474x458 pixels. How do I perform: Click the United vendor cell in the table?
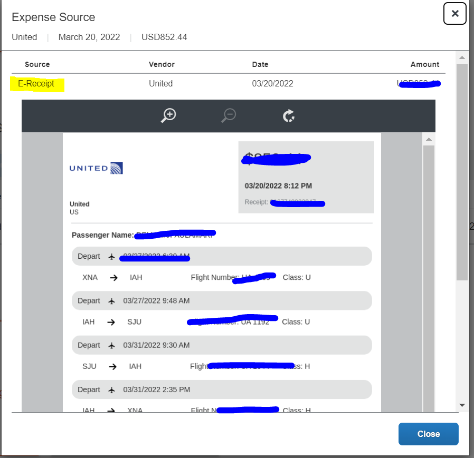click(x=161, y=84)
